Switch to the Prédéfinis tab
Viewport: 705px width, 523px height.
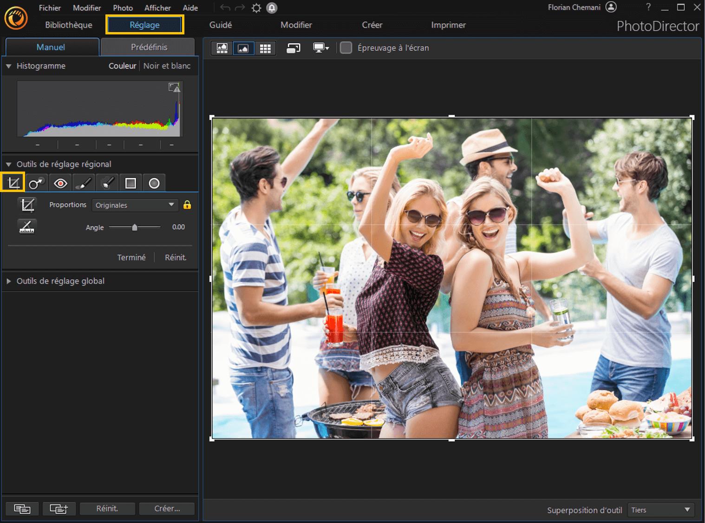(x=148, y=46)
